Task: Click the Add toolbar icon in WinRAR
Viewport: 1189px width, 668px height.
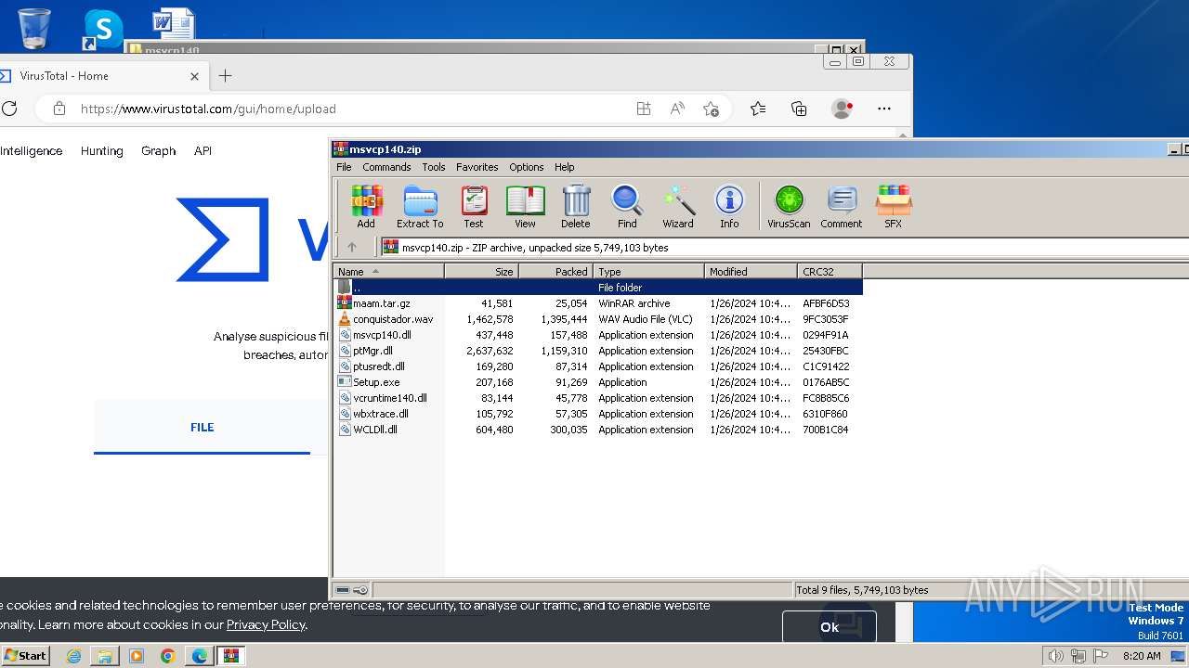Action: (x=366, y=206)
